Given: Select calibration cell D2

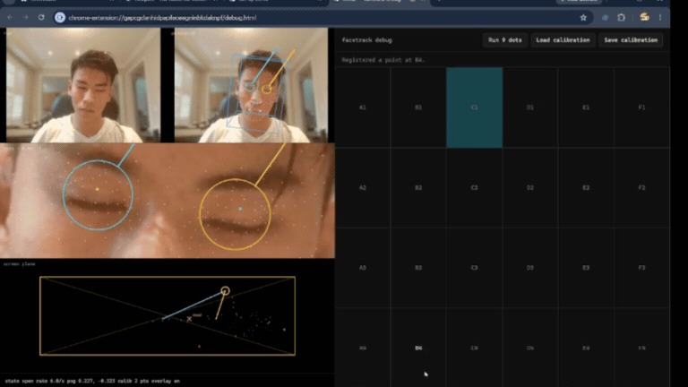Looking at the screenshot, I should point(530,188).
